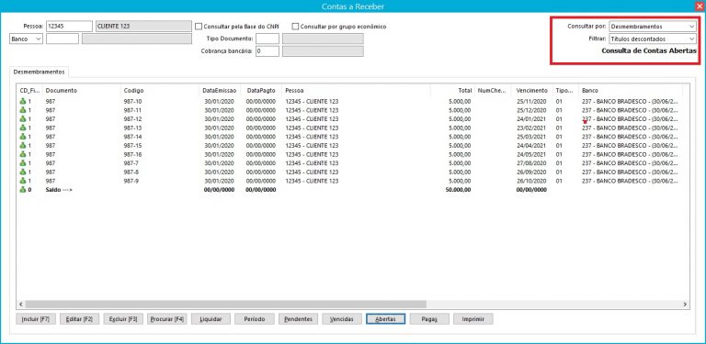Open the Banco type dropdown
This screenshot has width=706, height=344.
tap(26, 39)
